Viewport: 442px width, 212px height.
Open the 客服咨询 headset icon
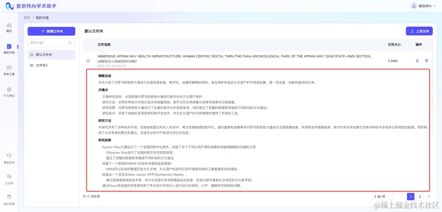pos(9,156)
